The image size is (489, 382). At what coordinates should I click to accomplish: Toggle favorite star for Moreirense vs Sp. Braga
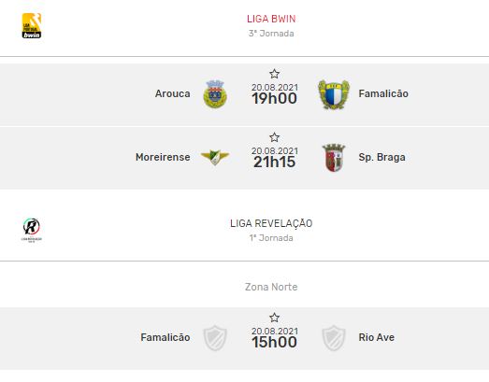[x=275, y=137]
